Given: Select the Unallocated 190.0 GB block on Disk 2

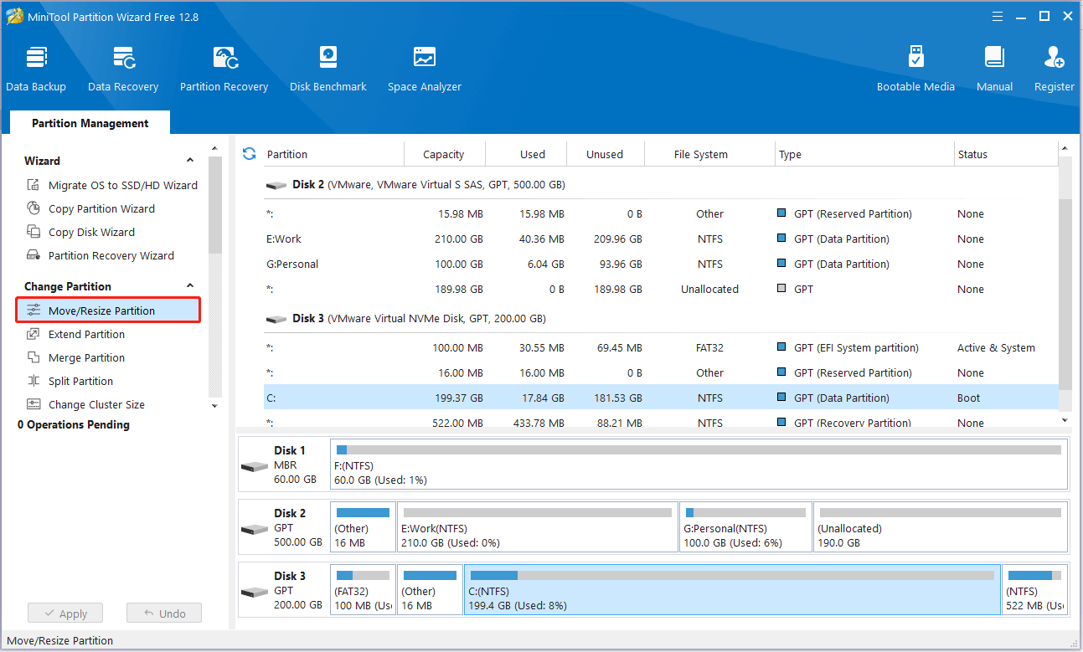Looking at the screenshot, I should click(941, 526).
